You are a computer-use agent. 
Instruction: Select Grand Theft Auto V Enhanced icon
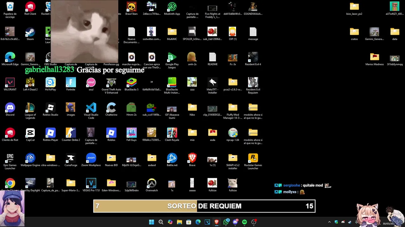pos(111,86)
